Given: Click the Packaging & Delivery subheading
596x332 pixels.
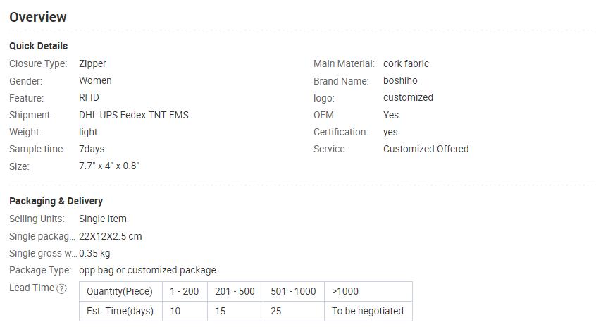Looking at the screenshot, I should pyautogui.click(x=56, y=201).
